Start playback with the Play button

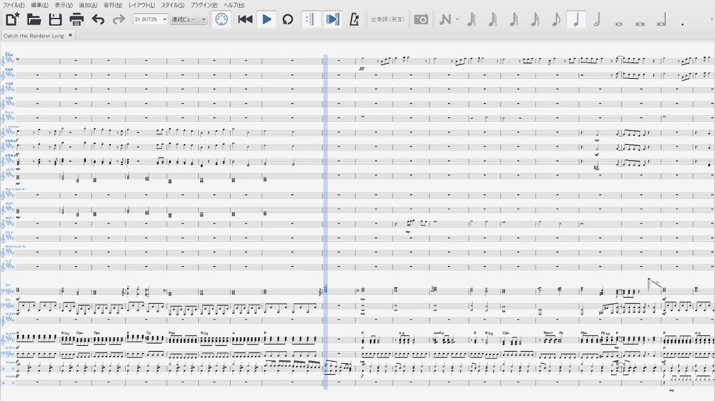click(266, 20)
